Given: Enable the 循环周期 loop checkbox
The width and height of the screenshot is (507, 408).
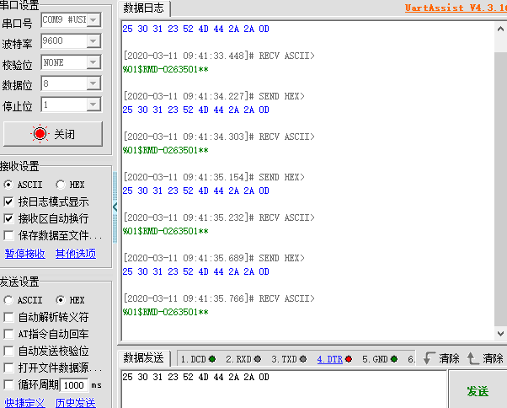Looking at the screenshot, I should point(9,384).
